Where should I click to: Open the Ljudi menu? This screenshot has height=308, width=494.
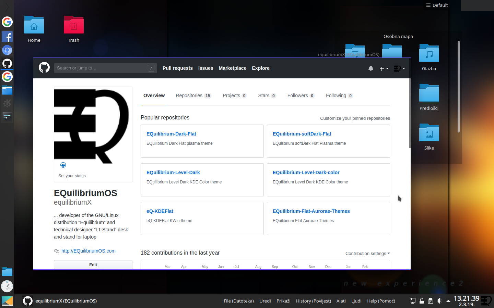point(356,301)
